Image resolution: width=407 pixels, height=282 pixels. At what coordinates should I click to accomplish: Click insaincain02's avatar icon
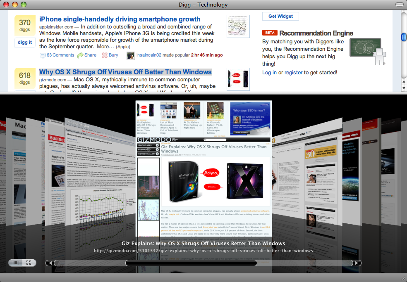(x=131, y=55)
